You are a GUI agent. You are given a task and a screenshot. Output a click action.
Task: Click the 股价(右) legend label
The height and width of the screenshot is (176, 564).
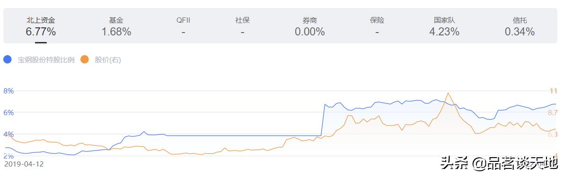coord(108,60)
